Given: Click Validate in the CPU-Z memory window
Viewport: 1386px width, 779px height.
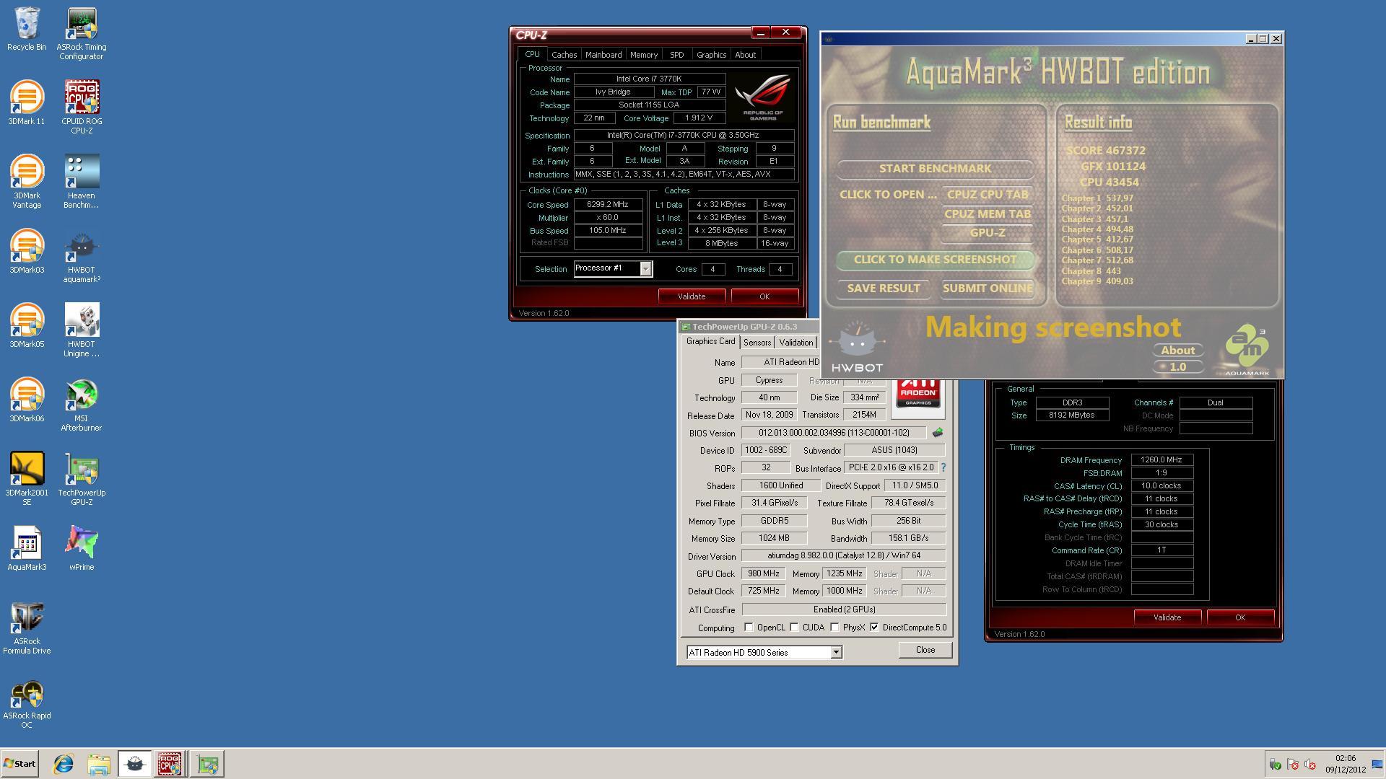Looking at the screenshot, I should coord(1167,617).
